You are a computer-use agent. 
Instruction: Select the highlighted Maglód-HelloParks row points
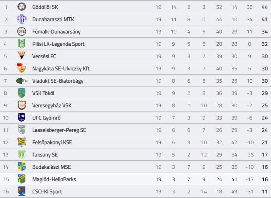(x=265, y=179)
